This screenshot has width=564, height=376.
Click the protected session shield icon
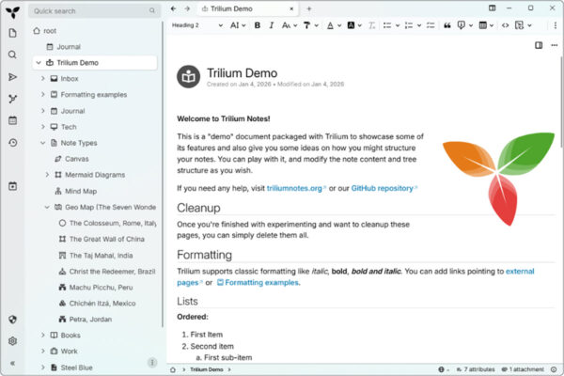[12, 320]
